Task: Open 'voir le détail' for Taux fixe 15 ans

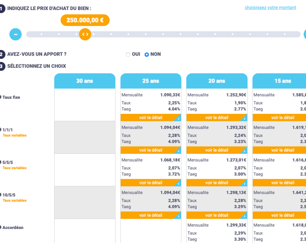Action: tap(282, 118)
